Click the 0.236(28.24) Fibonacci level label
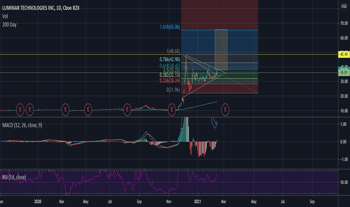Screen dimensions: 350x207 [x=170, y=81]
